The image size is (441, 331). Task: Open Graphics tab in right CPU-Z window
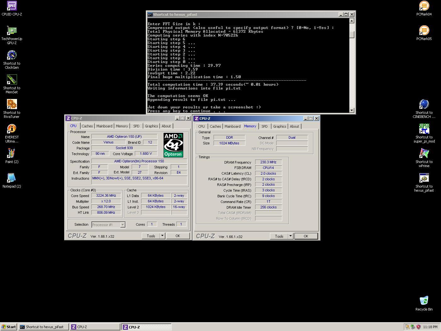coord(280,126)
